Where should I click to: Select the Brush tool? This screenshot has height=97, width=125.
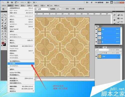[5, 23]
